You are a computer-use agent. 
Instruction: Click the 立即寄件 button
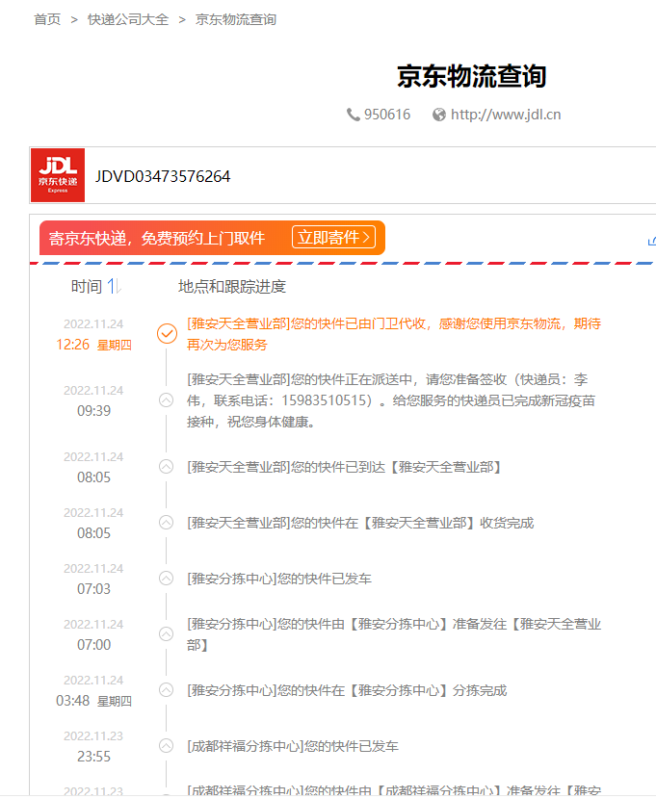pyautogui.click(x=333, y=238)
